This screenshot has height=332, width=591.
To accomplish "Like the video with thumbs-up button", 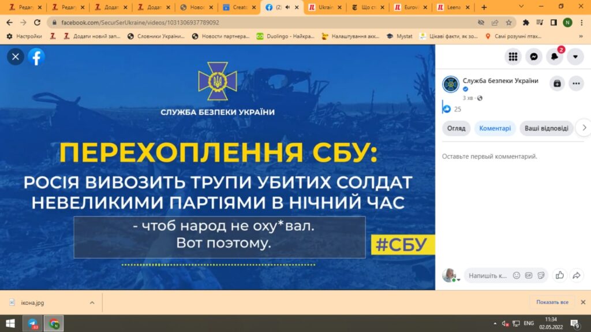I will tap(559, 275).
